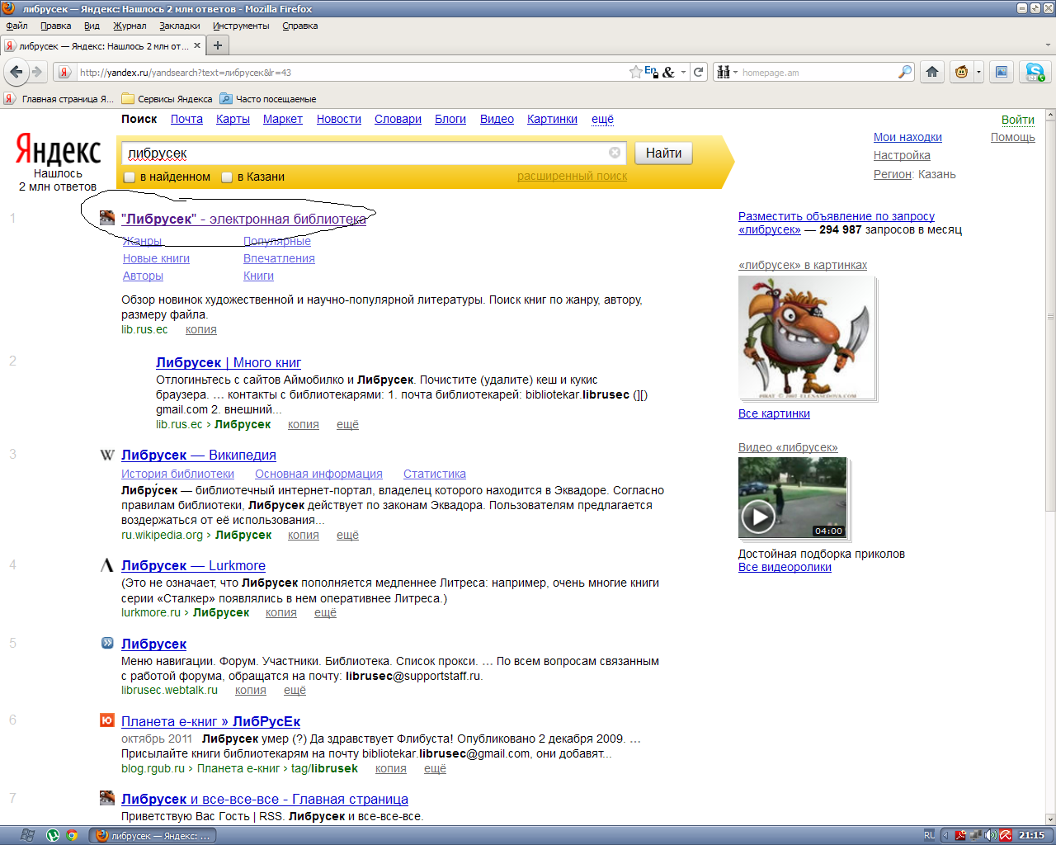Click the En translate icon in the address bar

pos(652,72)
